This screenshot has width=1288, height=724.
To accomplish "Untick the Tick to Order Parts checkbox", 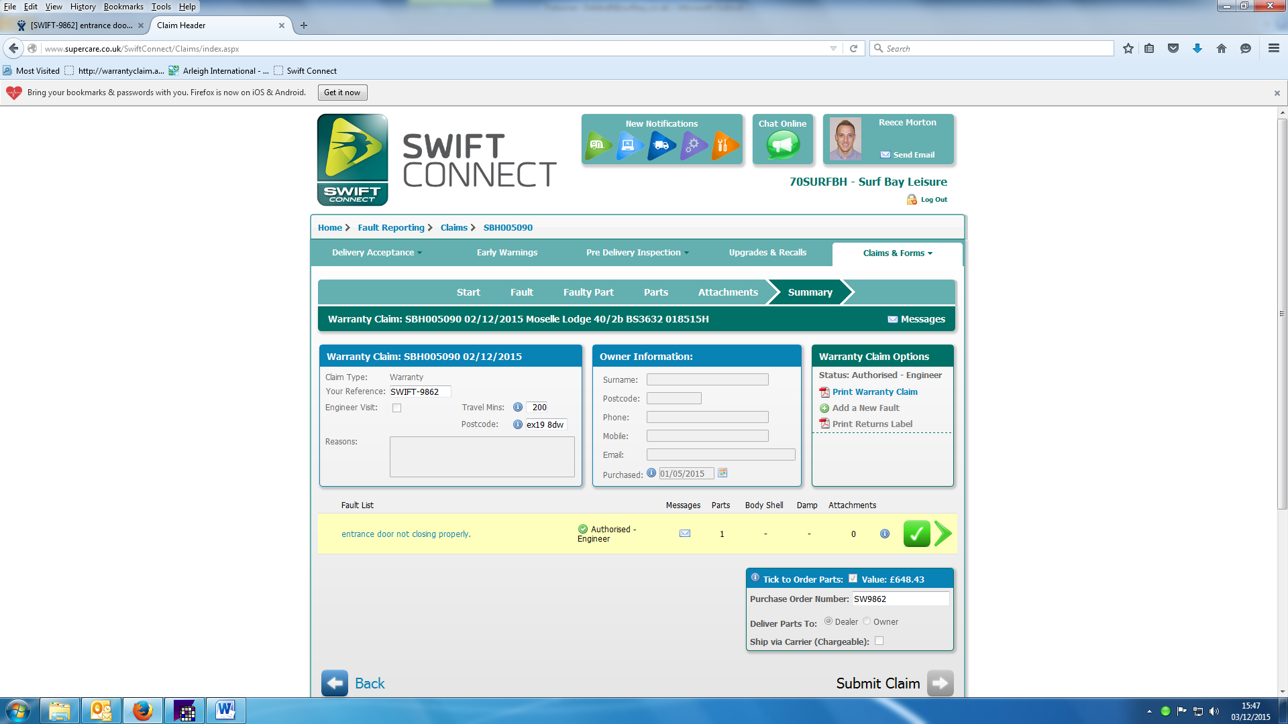I will (x=853, y=579).
